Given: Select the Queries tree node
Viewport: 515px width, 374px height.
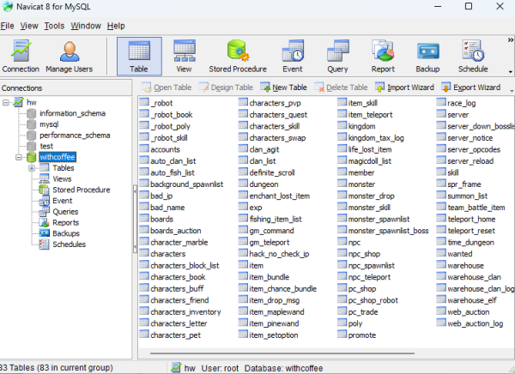Looking at the screenshot, I should [x=58, y=212].
